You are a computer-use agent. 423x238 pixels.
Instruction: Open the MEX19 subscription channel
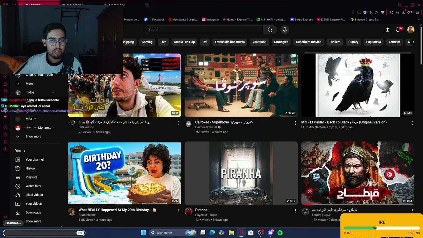tap(31, 119)
